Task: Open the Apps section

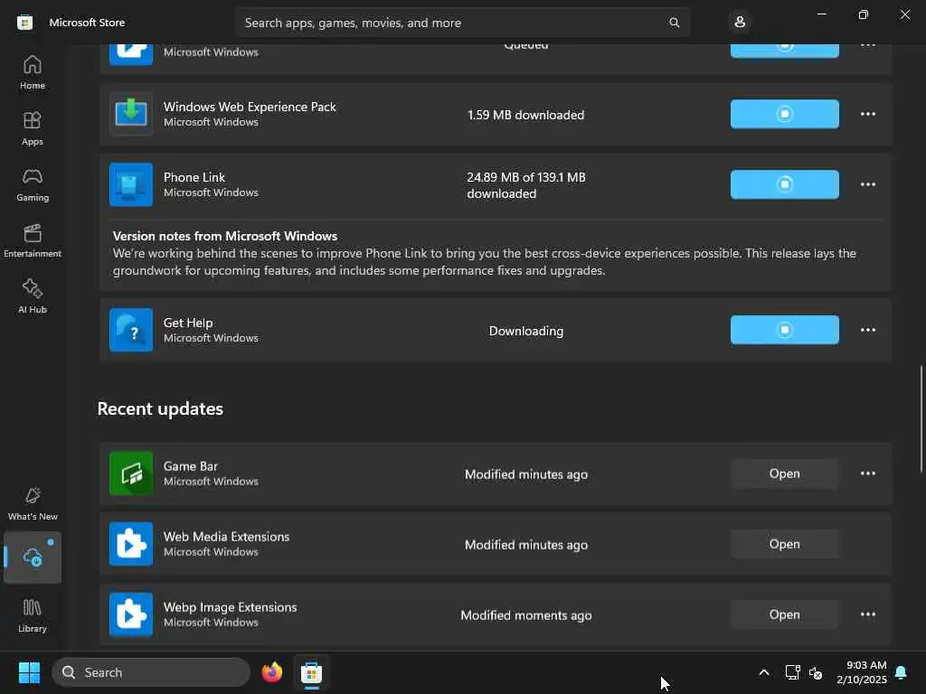Action: coord(32,128)
